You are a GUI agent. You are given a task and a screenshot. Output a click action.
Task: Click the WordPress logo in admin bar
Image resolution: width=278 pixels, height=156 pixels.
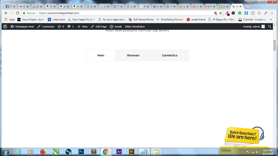pyautogui.click(x=5, y=27)
